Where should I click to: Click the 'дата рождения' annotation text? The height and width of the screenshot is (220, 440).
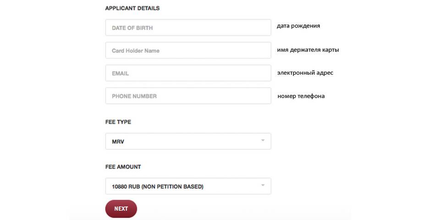coord(298,26)
